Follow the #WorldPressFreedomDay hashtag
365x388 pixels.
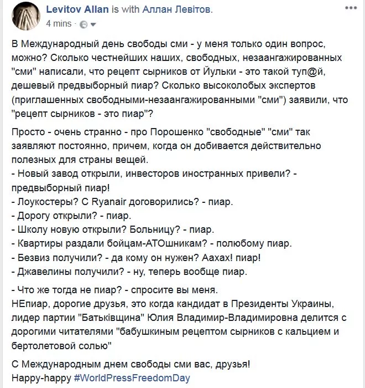[132, 378]
